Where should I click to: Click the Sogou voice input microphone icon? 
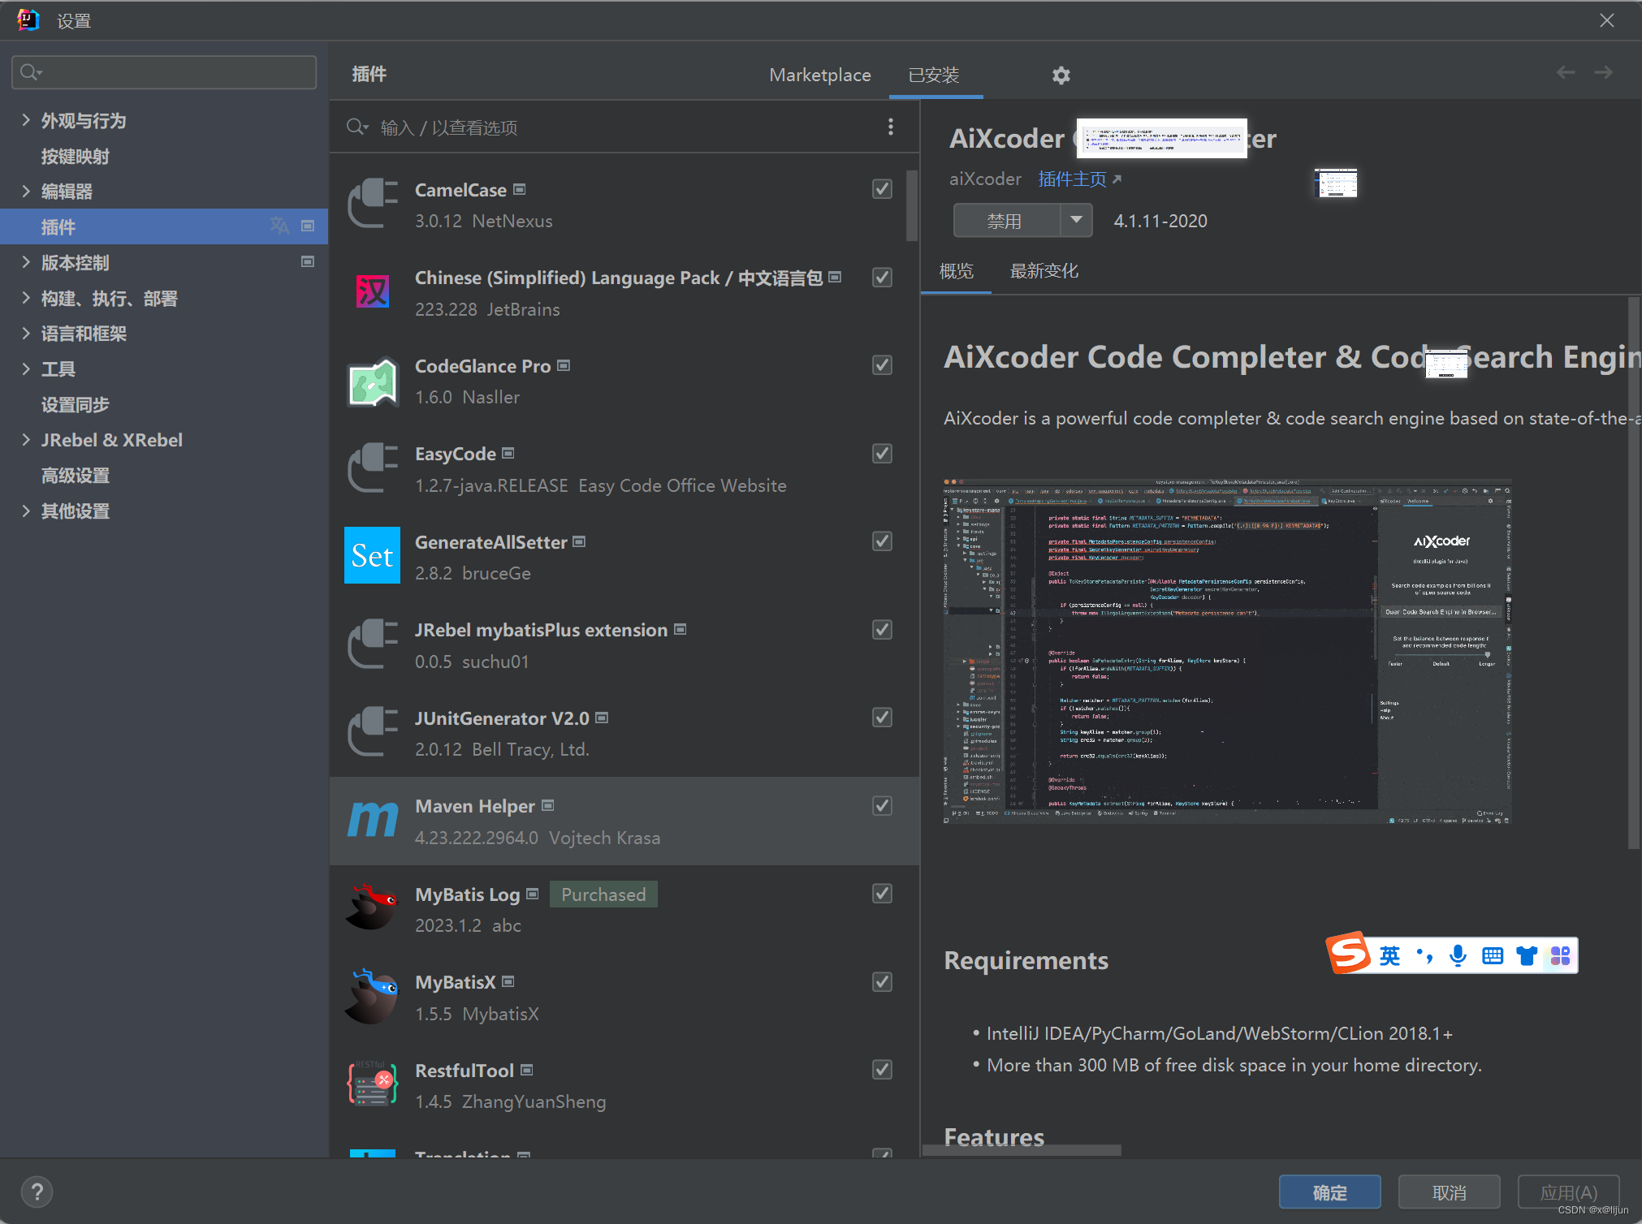[x=1458, y=956]
